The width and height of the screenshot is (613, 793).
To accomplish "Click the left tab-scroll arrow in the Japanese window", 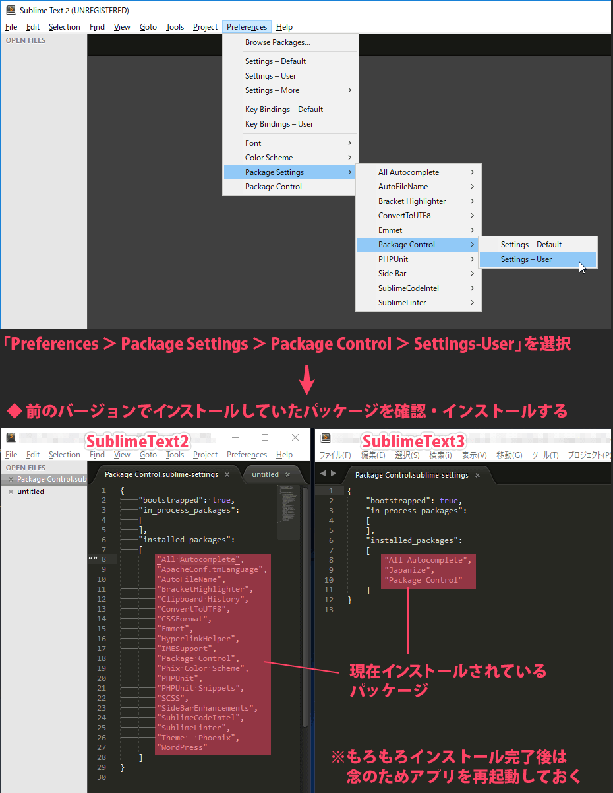I will [323, 474].
